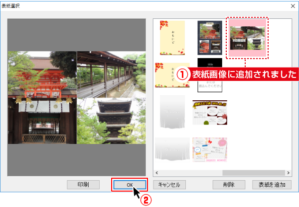Click the OK button

[130, 184]
